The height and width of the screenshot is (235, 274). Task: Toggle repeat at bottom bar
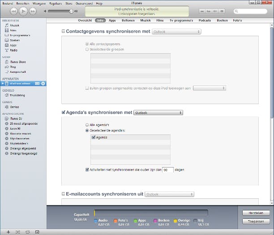pos(28,232)
